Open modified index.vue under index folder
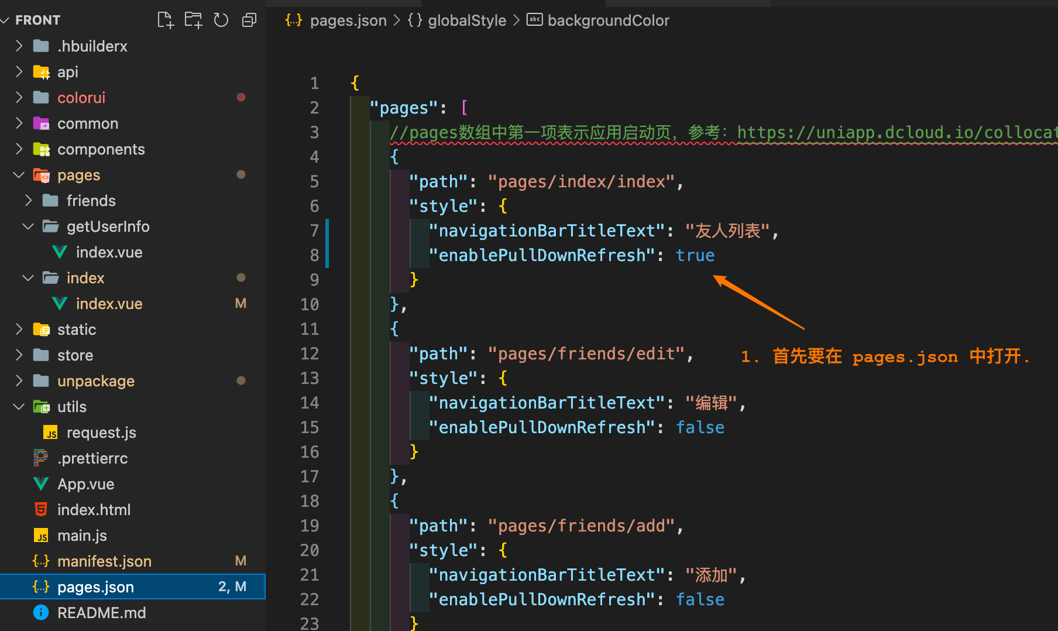The image size is (1058, 631). pos(109,304)
